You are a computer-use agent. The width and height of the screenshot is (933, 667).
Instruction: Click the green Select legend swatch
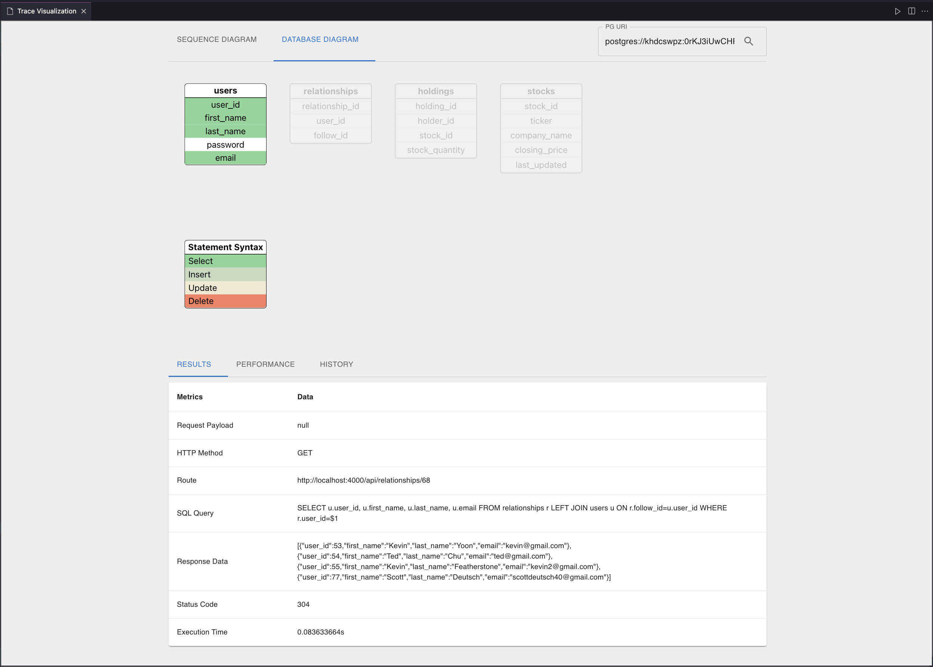[x=225, y=261]
